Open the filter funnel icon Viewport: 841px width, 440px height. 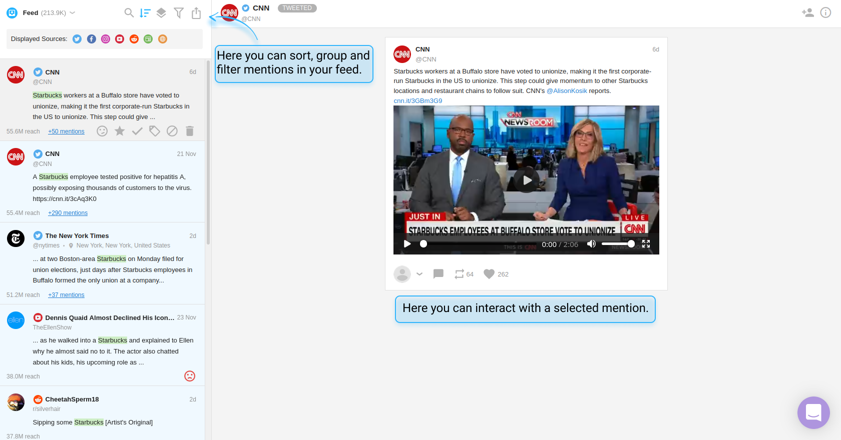click(x=179, y=13)
